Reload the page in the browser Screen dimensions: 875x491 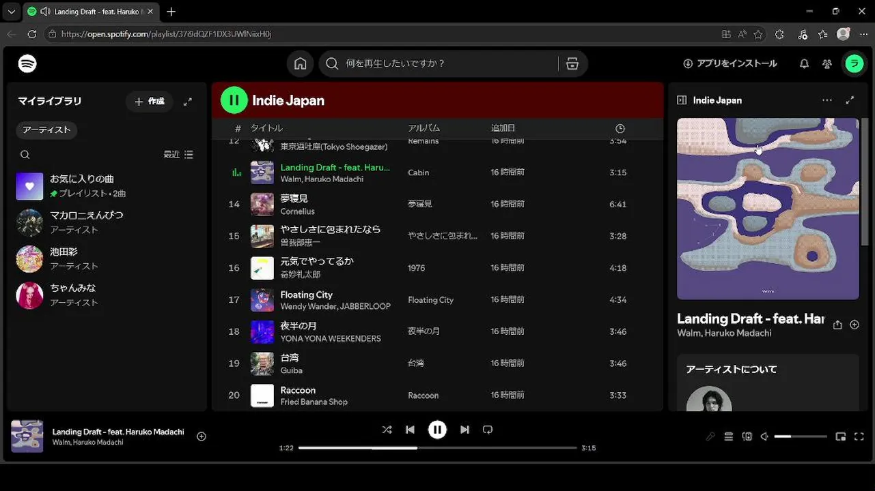coord(32,33)
